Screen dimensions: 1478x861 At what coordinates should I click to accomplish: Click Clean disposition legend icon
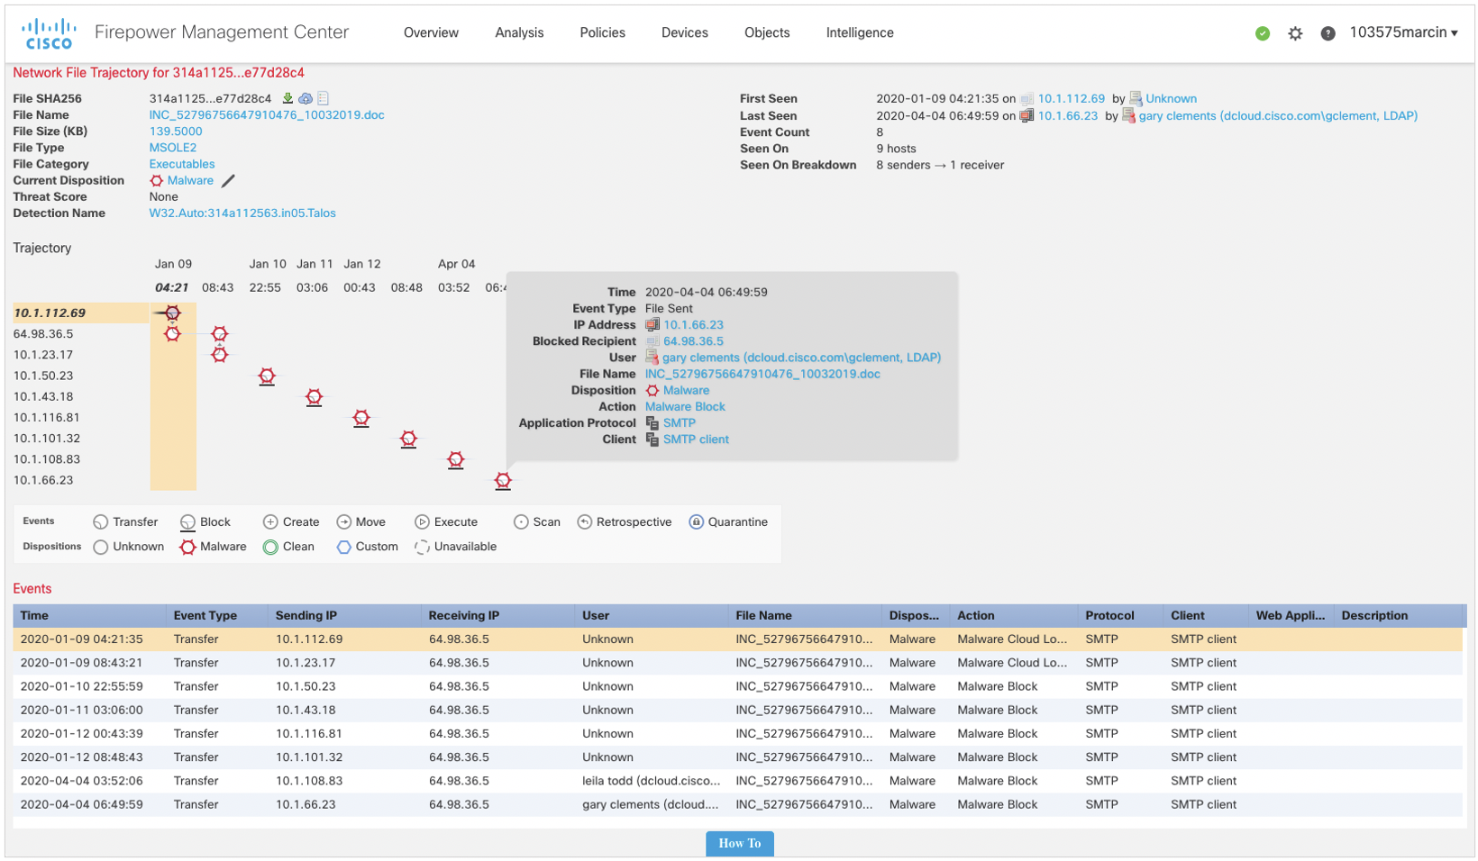click(270, 547)
